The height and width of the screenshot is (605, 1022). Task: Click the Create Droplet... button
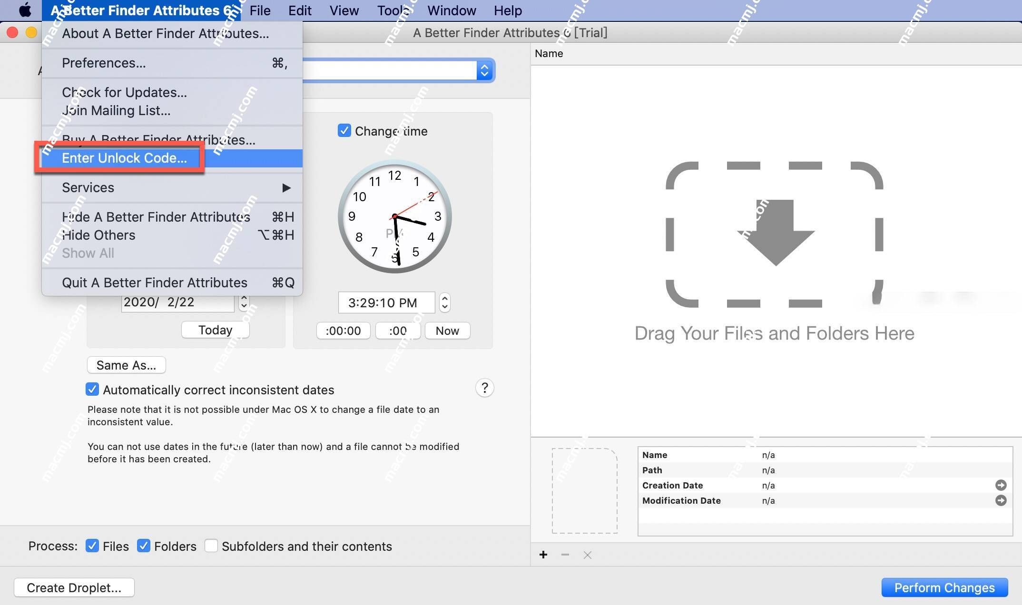[74, 587]
